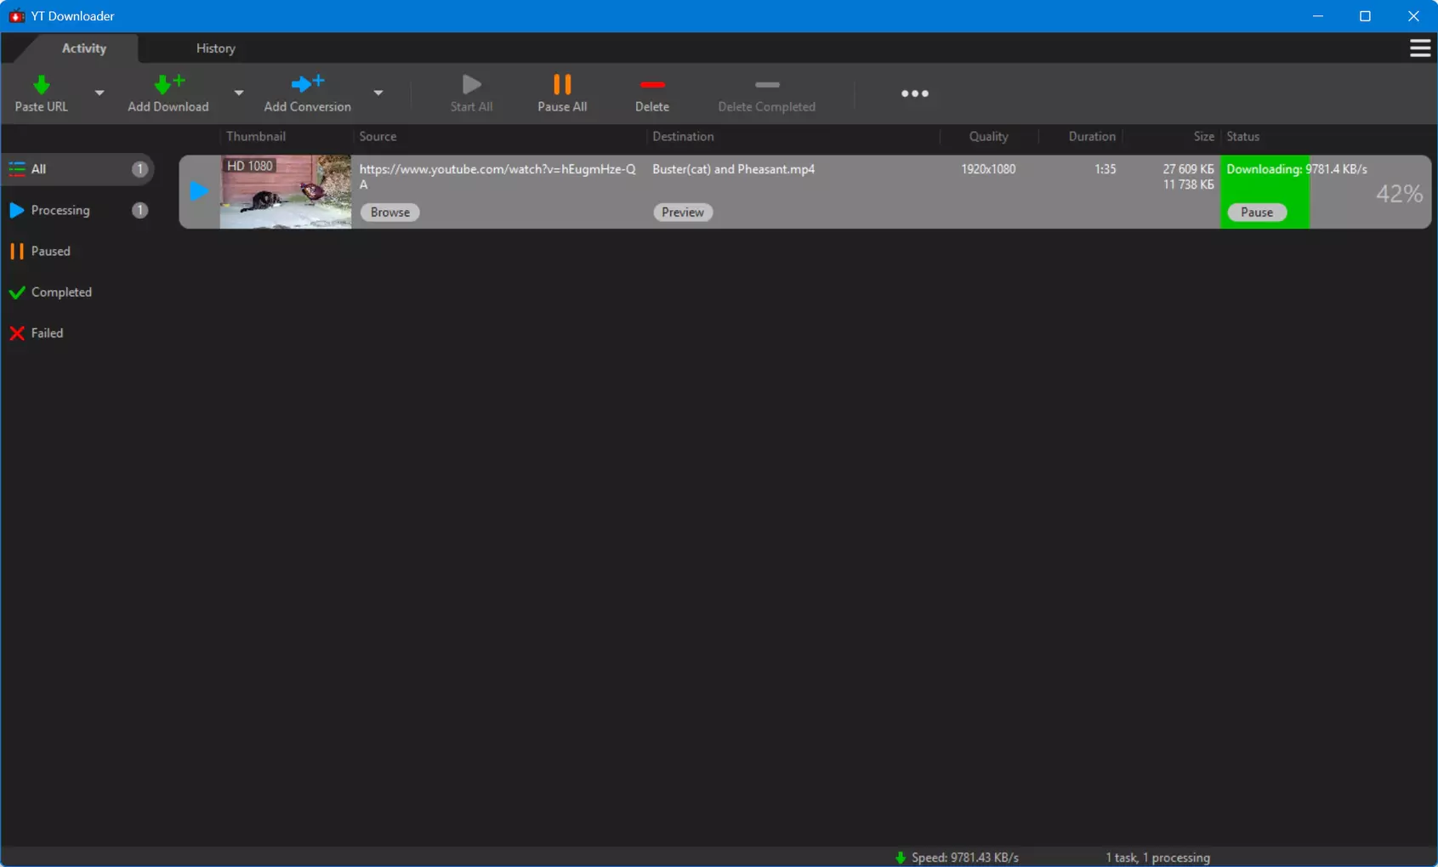
Task: Click the Add Download icon
Action: 168,83
